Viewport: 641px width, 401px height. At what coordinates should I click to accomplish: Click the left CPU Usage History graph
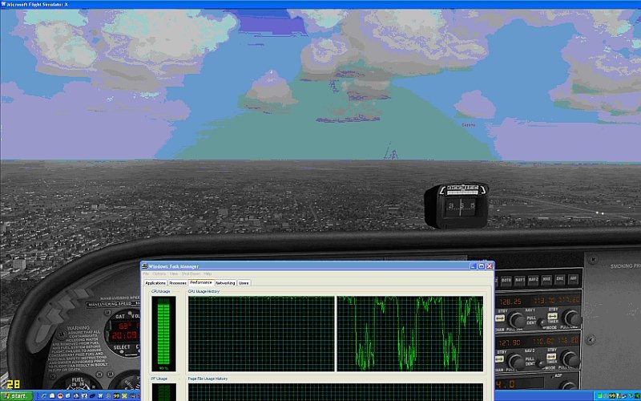[x=261, y=334]
